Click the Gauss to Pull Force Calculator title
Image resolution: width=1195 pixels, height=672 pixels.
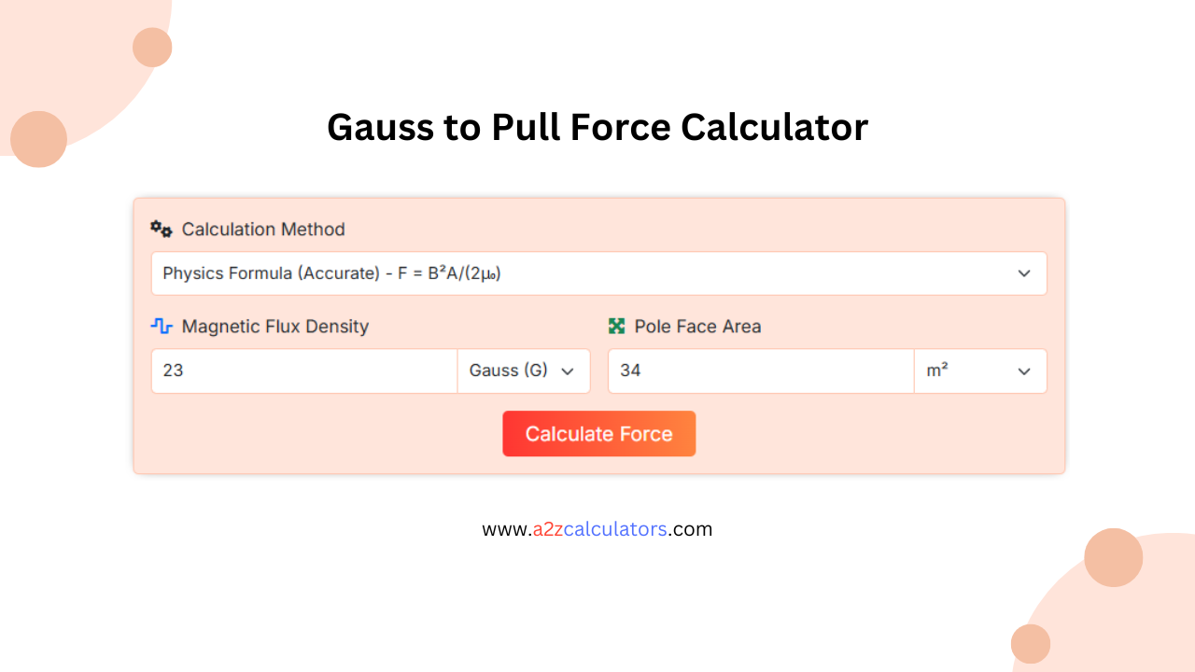597,127
